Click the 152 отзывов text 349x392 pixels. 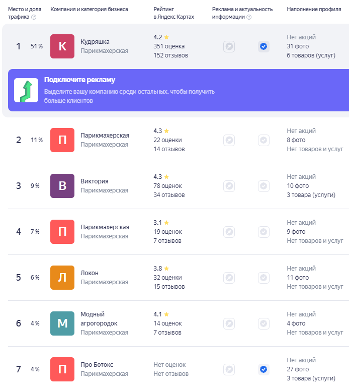tap(171, 55)
